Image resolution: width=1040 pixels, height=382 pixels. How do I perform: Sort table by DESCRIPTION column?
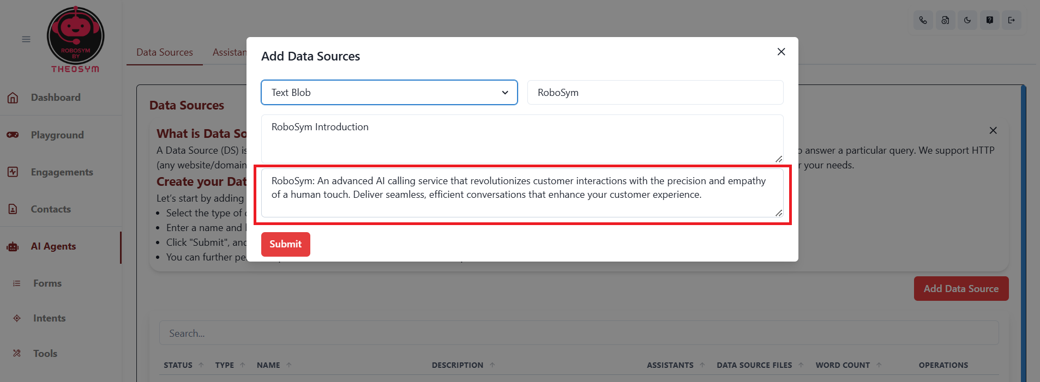[464, 365]
